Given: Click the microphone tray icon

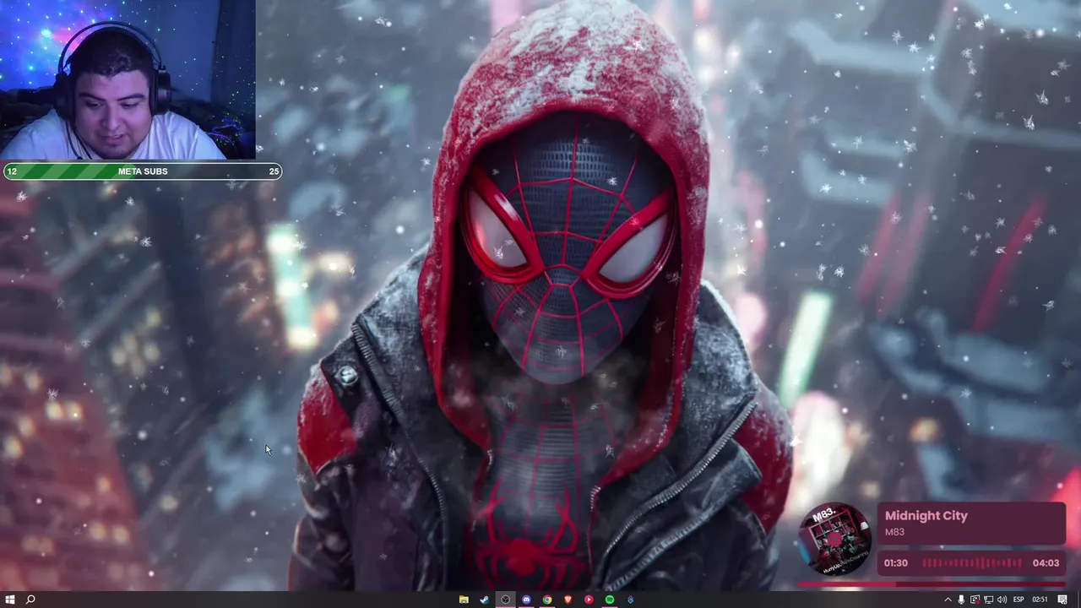Looking at the screenshot, I should 961,600.
